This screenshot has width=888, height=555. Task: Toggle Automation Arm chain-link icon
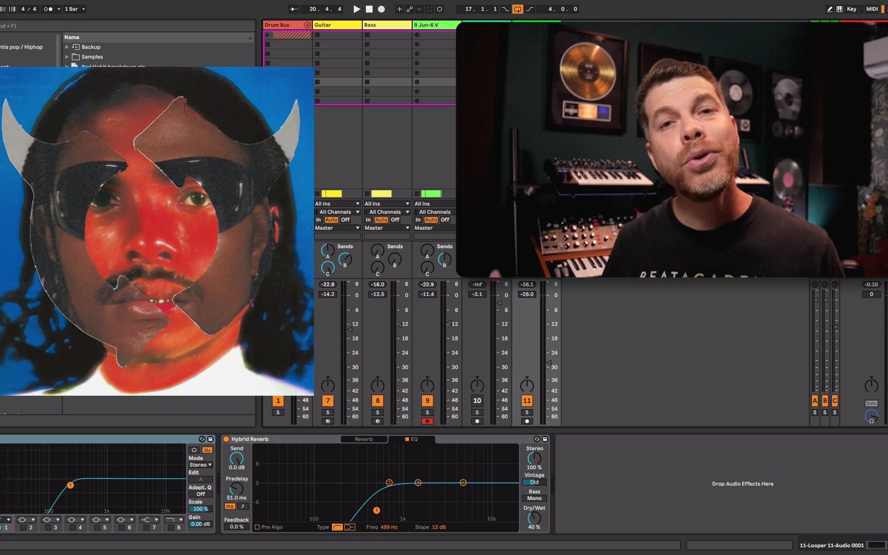[x=410, y=9]
